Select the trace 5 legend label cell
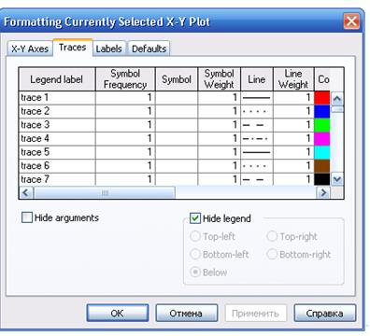This screenshot has width=370, height=336. tap(57, 152)
